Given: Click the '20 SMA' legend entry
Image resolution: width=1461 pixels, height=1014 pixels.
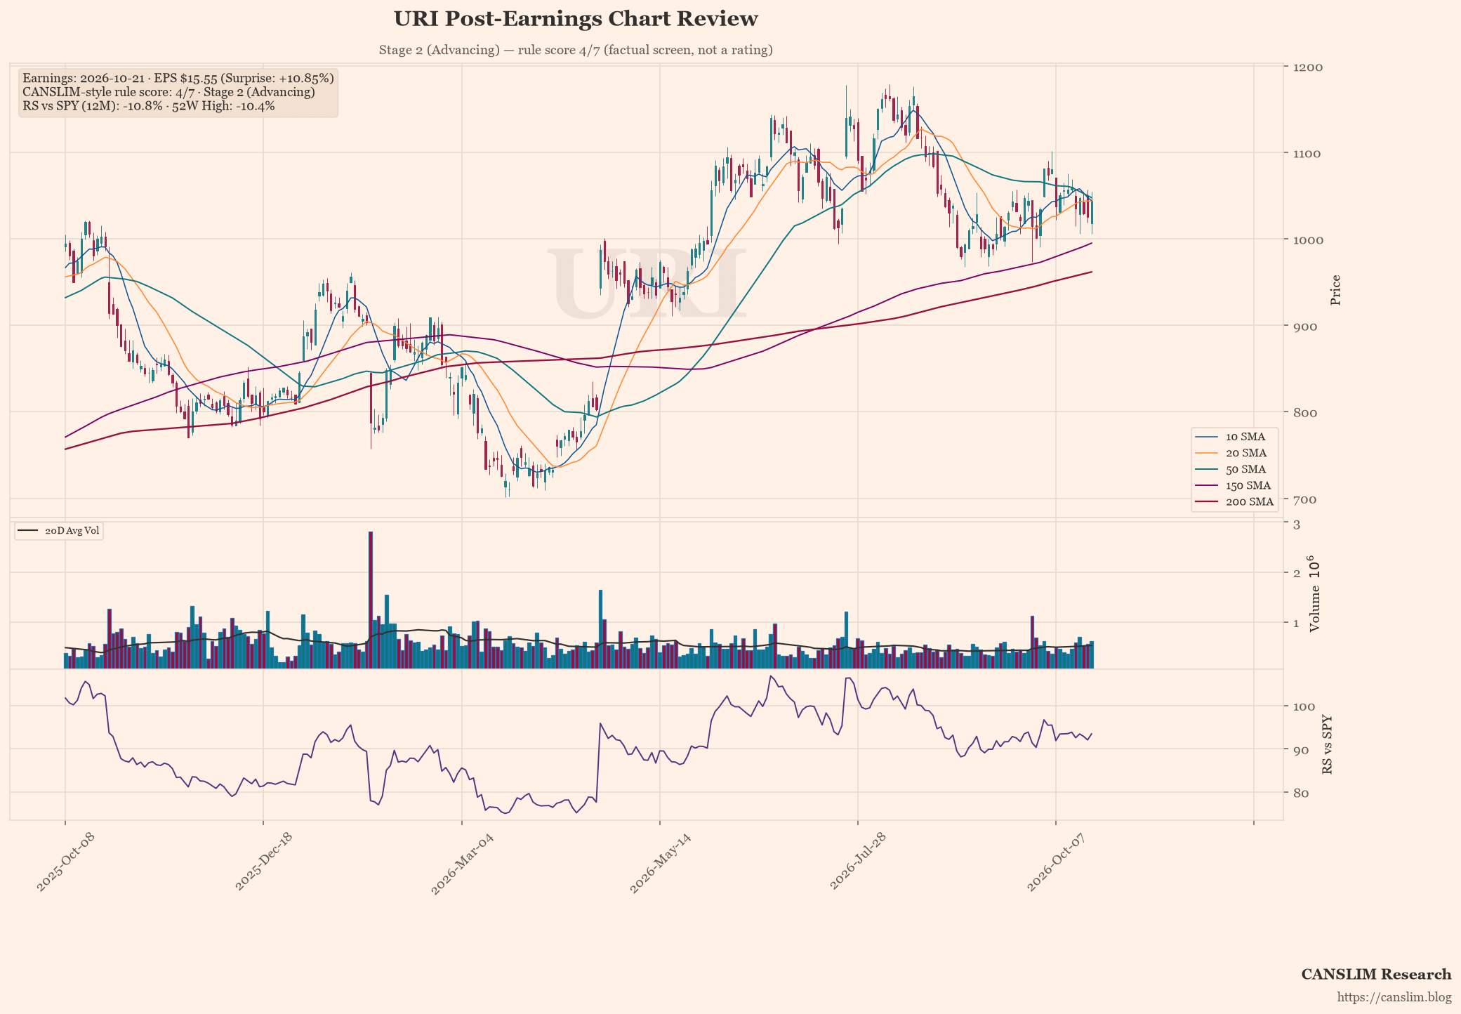Looking at the screenshot, I should [1232, 453].
